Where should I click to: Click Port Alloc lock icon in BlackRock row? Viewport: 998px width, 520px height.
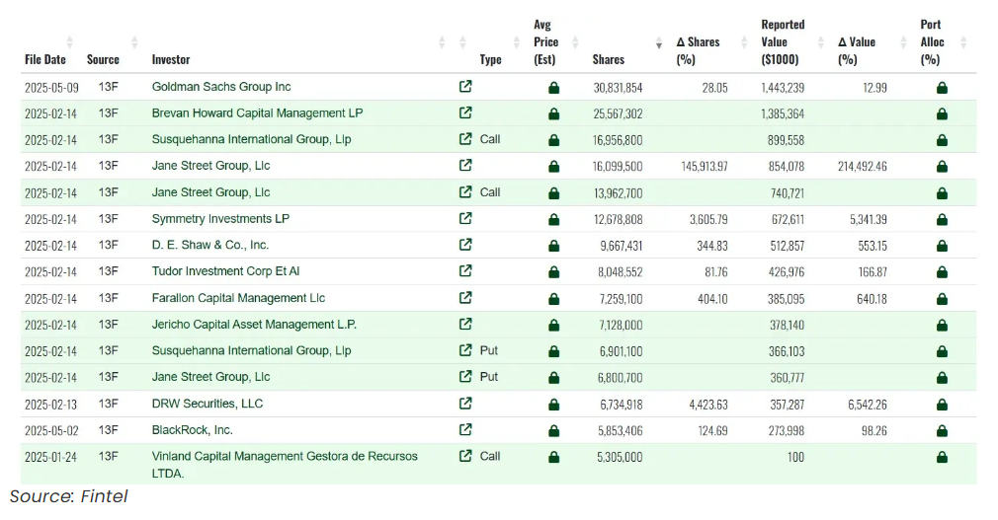coord(942,430)
